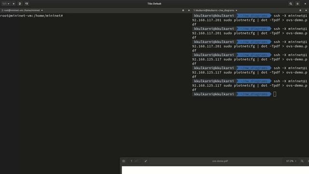Close the Tilix window
The height and width of the screenshot is (174, 309).
(x=305, y=3)
